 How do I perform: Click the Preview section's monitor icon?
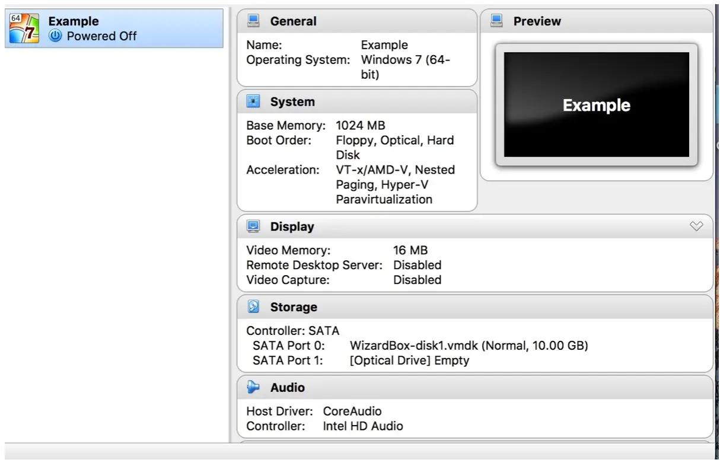pos(497,21)
